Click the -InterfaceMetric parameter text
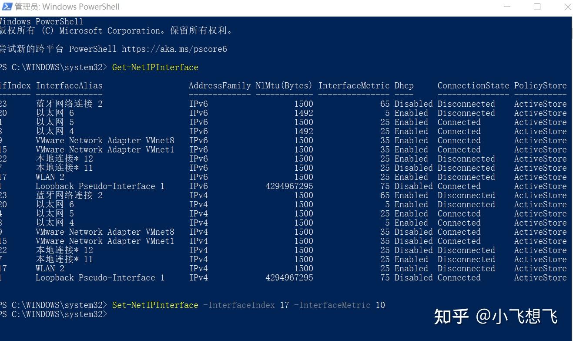The height and width of the screenshot is (341, 573). (x=332, y=305)
